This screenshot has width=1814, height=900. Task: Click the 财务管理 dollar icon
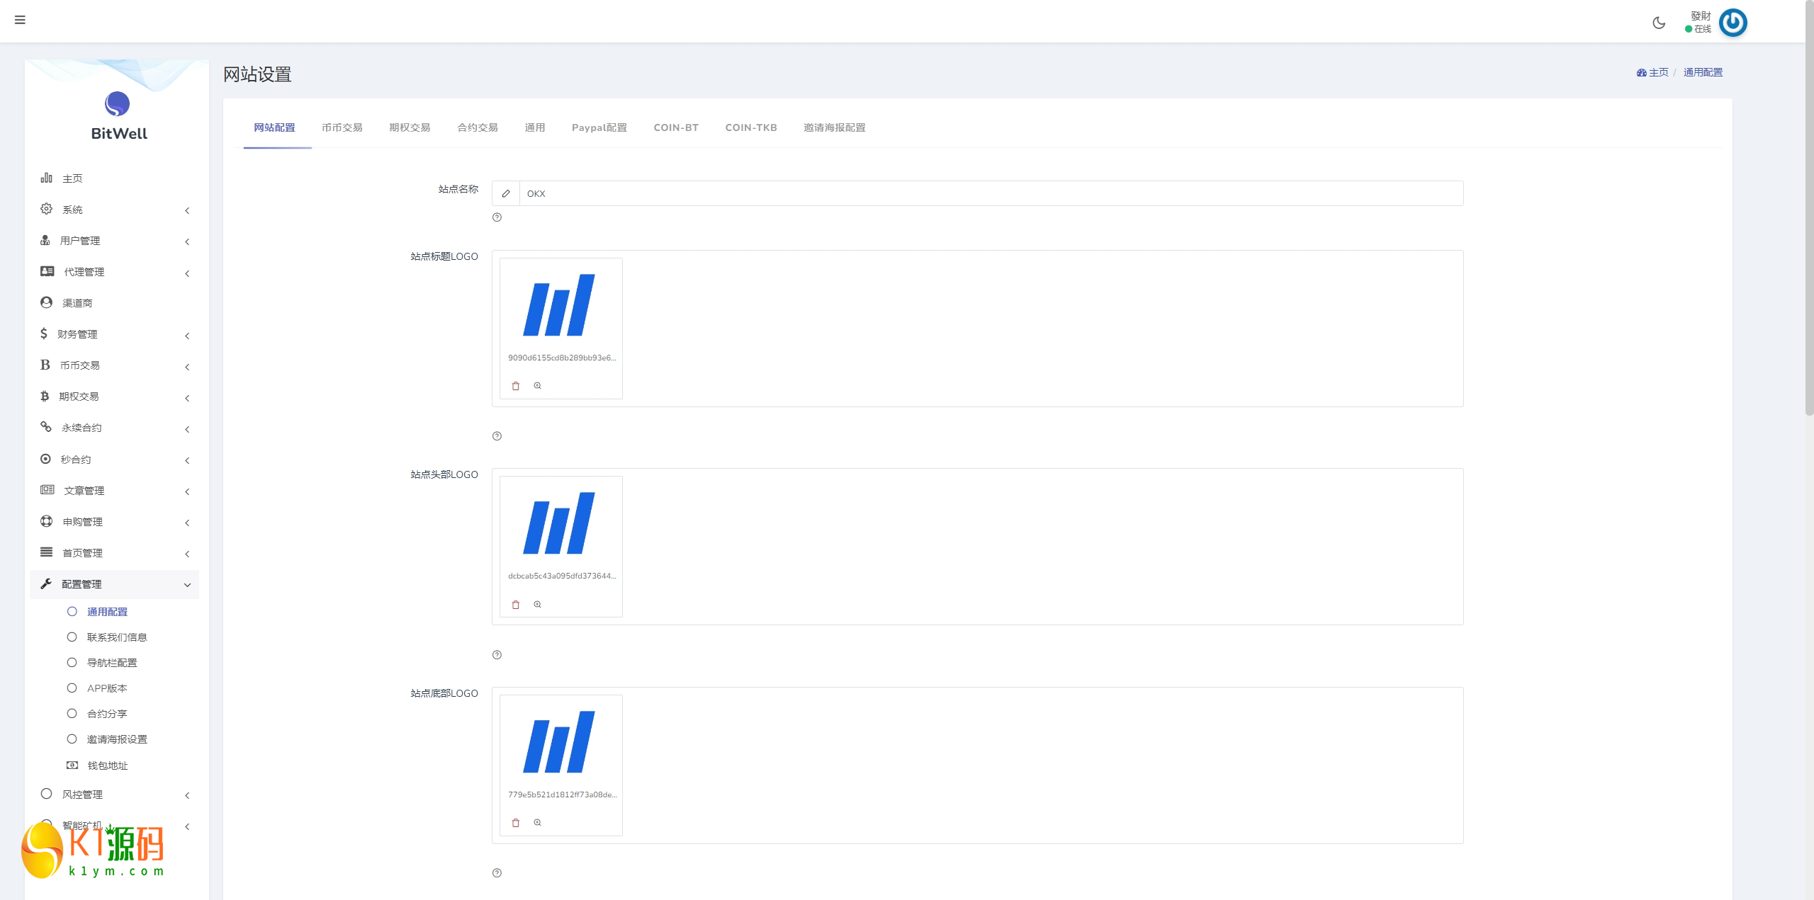[44, 334]
